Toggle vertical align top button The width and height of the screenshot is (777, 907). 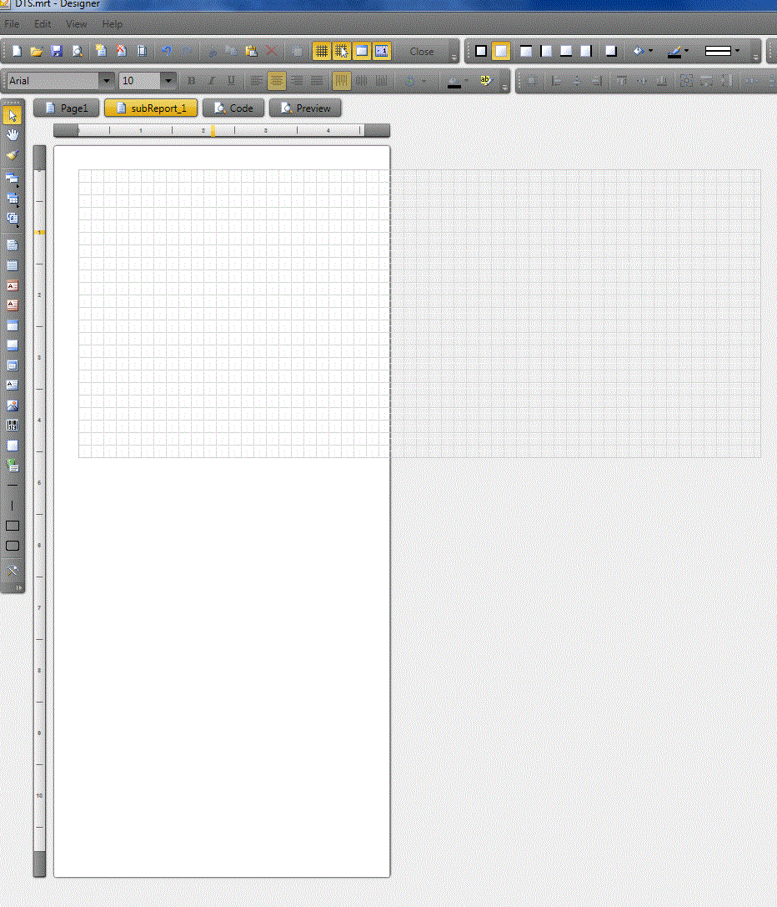tap(341, 80)
